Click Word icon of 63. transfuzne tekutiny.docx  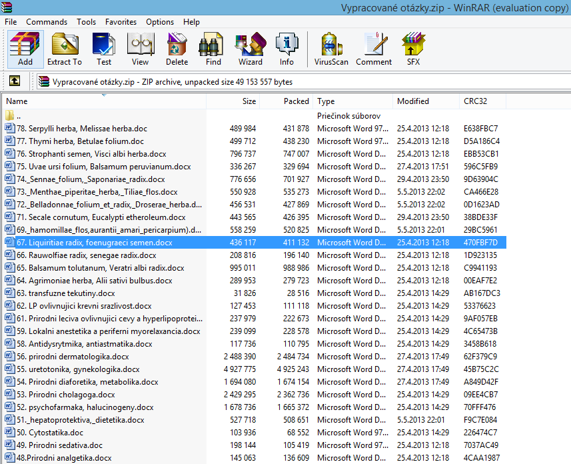[x=10, y=293]
